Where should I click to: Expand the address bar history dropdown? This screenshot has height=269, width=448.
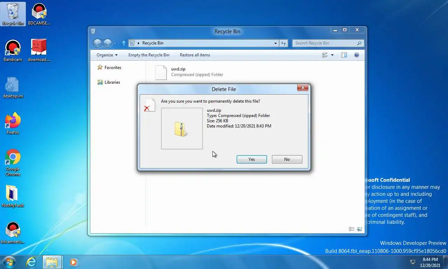[275, 43]
